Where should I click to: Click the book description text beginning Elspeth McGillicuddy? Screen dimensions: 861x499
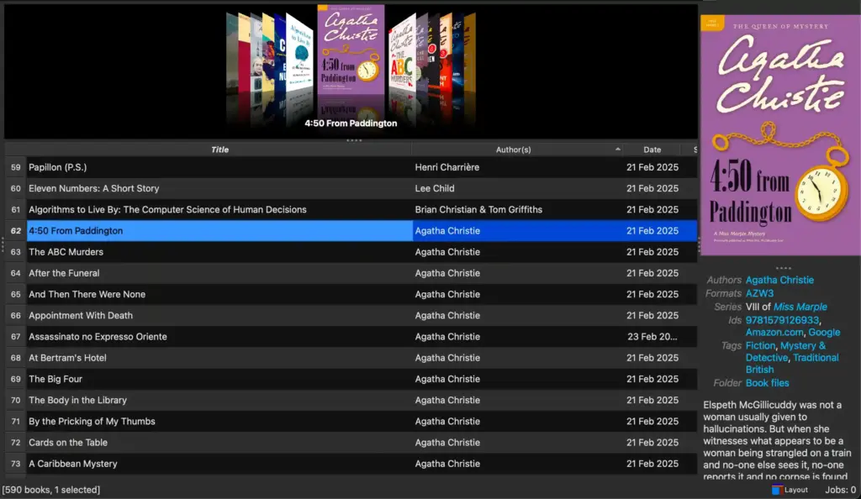tap(776, 441)
